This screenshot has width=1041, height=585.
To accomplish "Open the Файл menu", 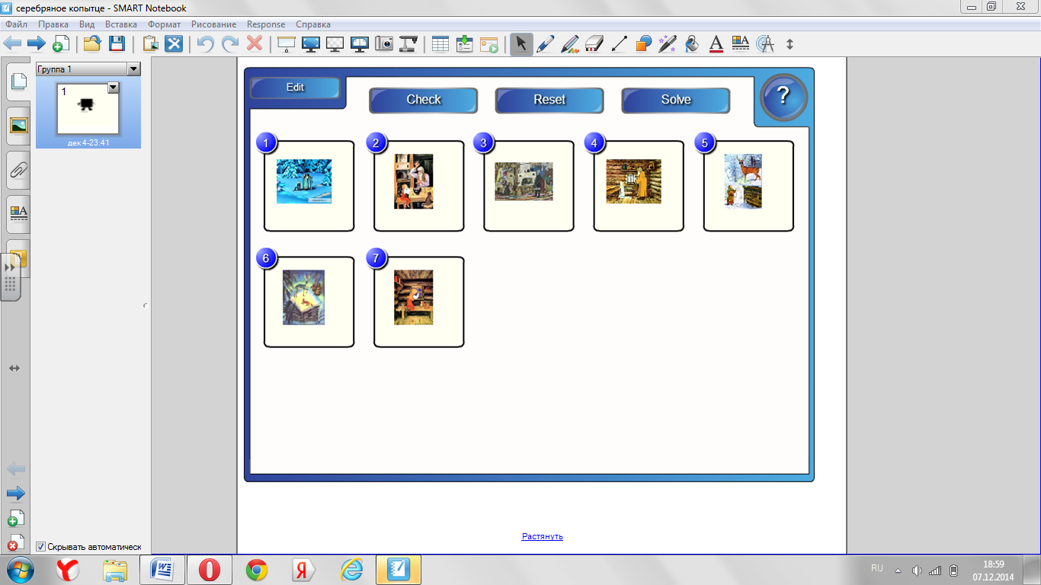I will click(17, 24).
